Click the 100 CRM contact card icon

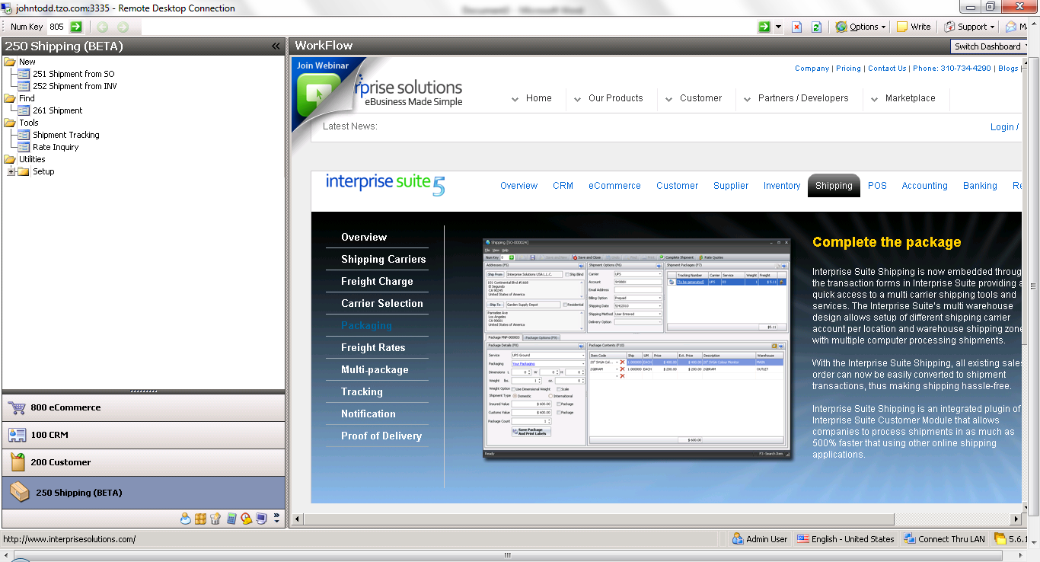click(17, 435)
